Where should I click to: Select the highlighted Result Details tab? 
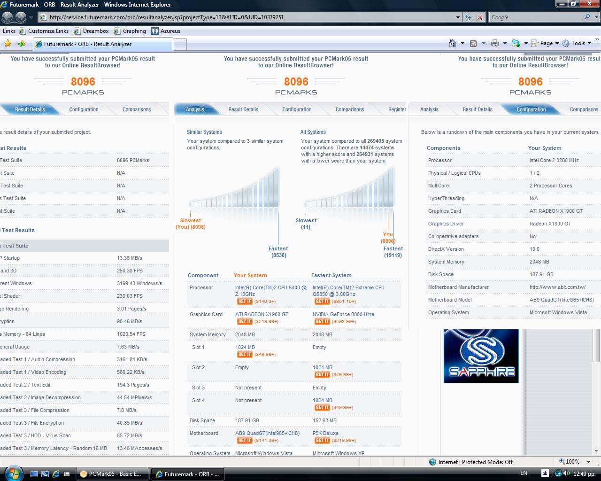pyautogui.click(x=30, y=109)
